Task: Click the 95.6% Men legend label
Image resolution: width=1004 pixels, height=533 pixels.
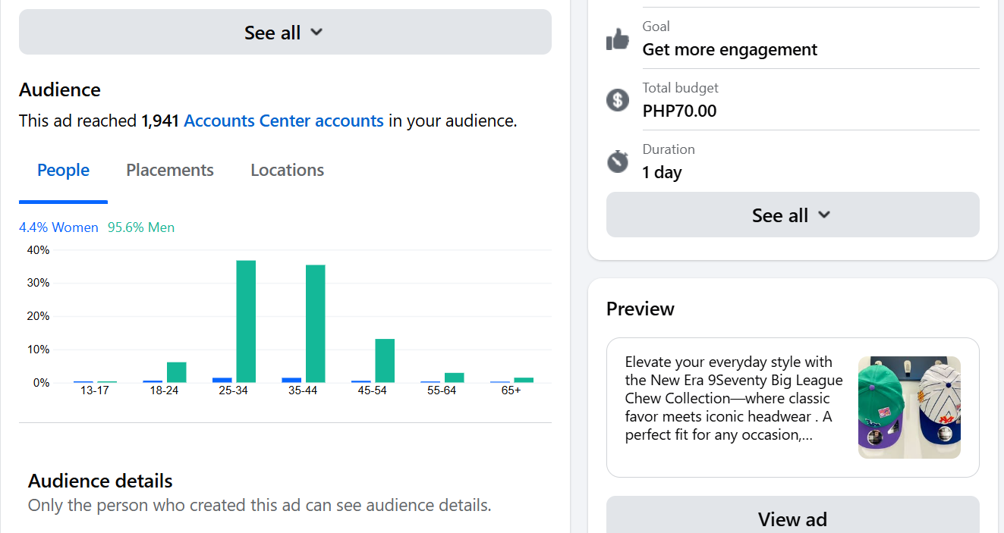Action: click(x=141, y=227)
